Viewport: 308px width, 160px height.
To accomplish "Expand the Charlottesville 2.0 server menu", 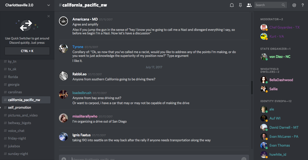I will [x=49, y=5].
